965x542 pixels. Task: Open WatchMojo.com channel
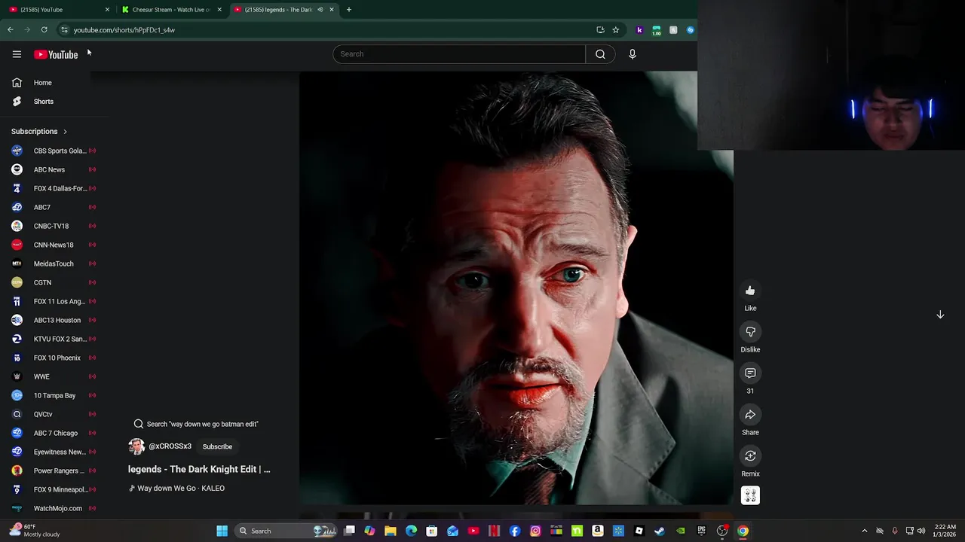(x=54, y=508)
